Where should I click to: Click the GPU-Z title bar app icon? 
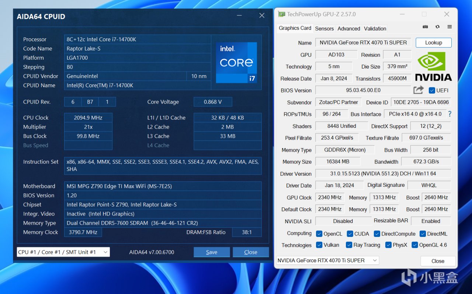(x=282, y=14)
